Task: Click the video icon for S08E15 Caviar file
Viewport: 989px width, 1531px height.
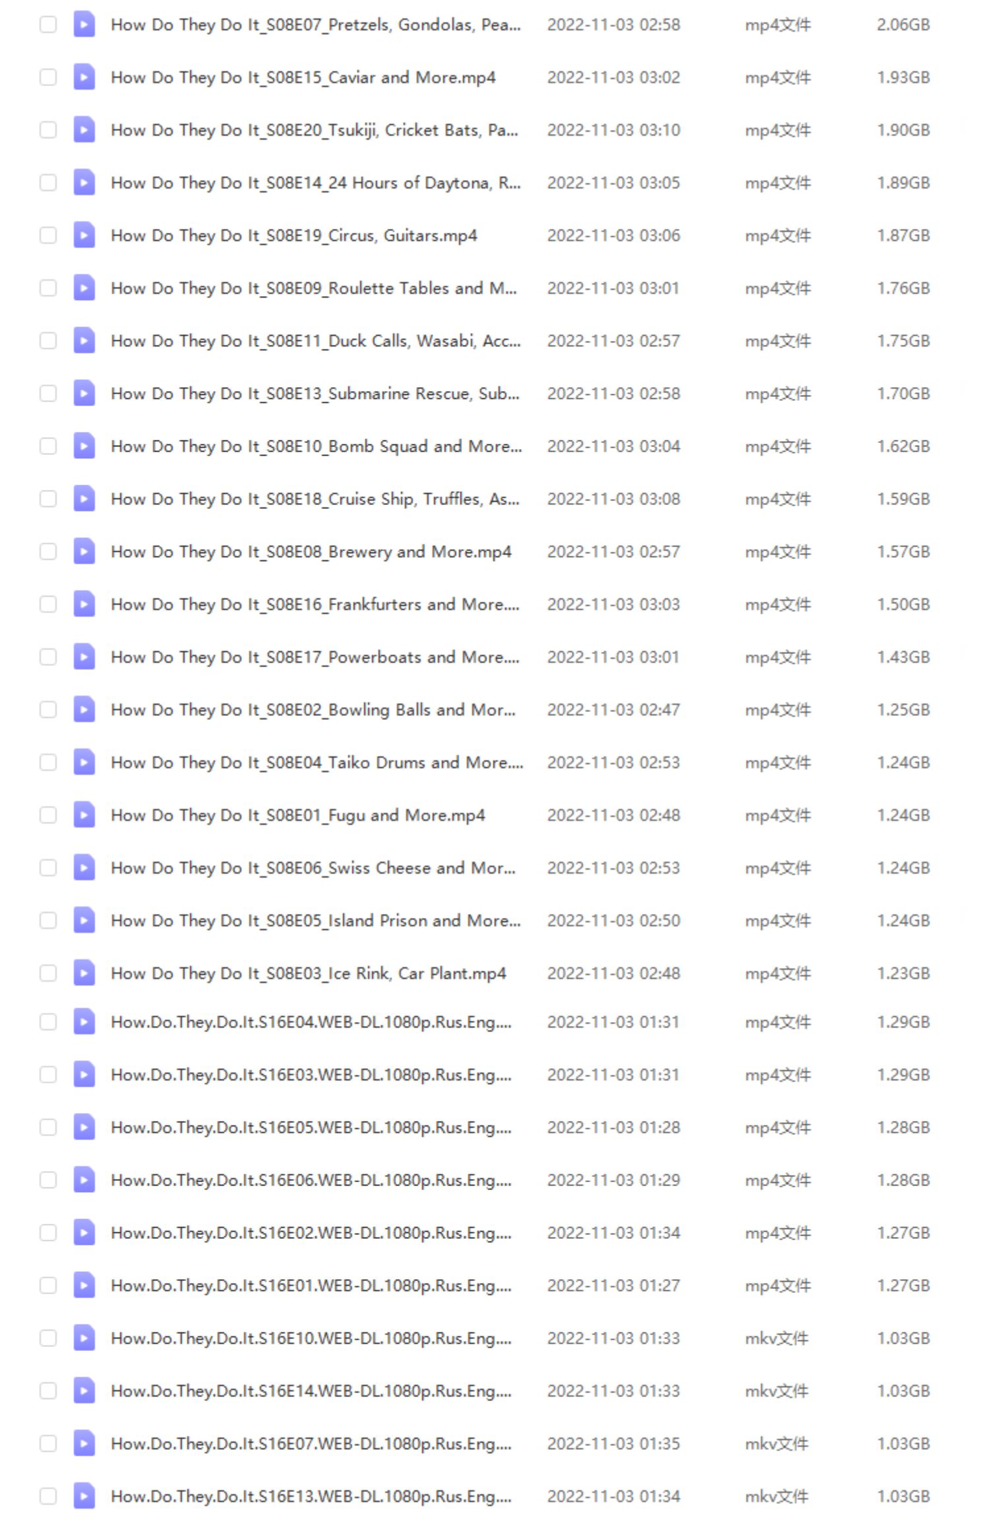Action: point(84,77)
